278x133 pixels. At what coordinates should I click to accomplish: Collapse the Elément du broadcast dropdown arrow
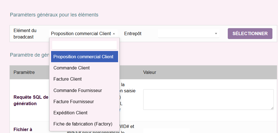(x=114, y=33)
